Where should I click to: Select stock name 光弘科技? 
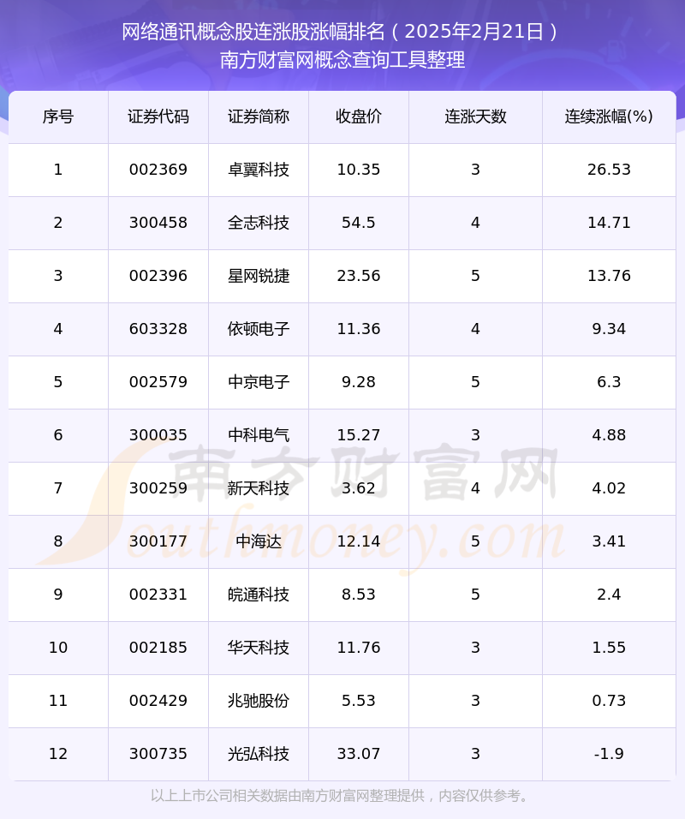pos(259,754)
